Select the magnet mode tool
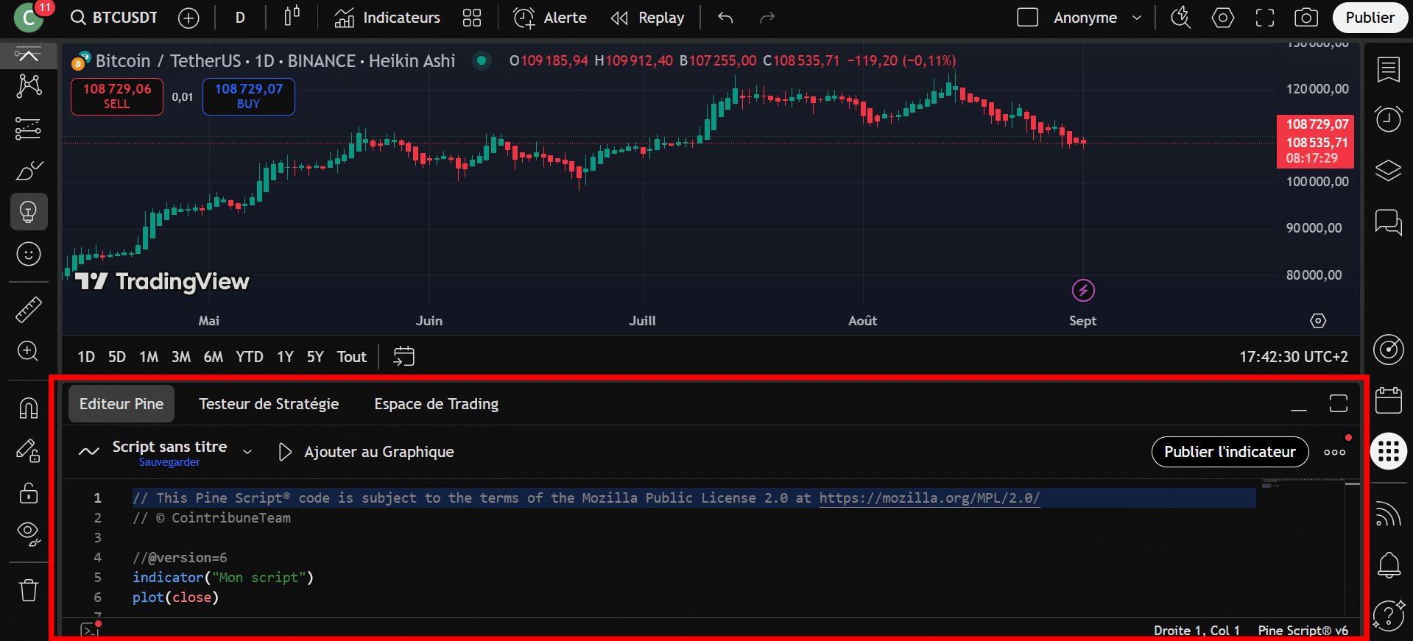Image resolution: width=1413 pixels, height=641 pixels. pos(29,408)
